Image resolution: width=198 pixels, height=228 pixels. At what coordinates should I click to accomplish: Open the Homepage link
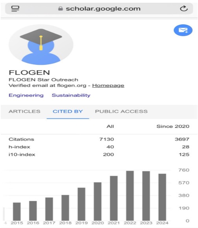click(x=108, y=86)
